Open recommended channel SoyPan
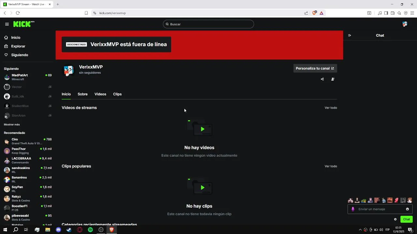The height and width of the screenshot is (234, 417). (28, 189)
